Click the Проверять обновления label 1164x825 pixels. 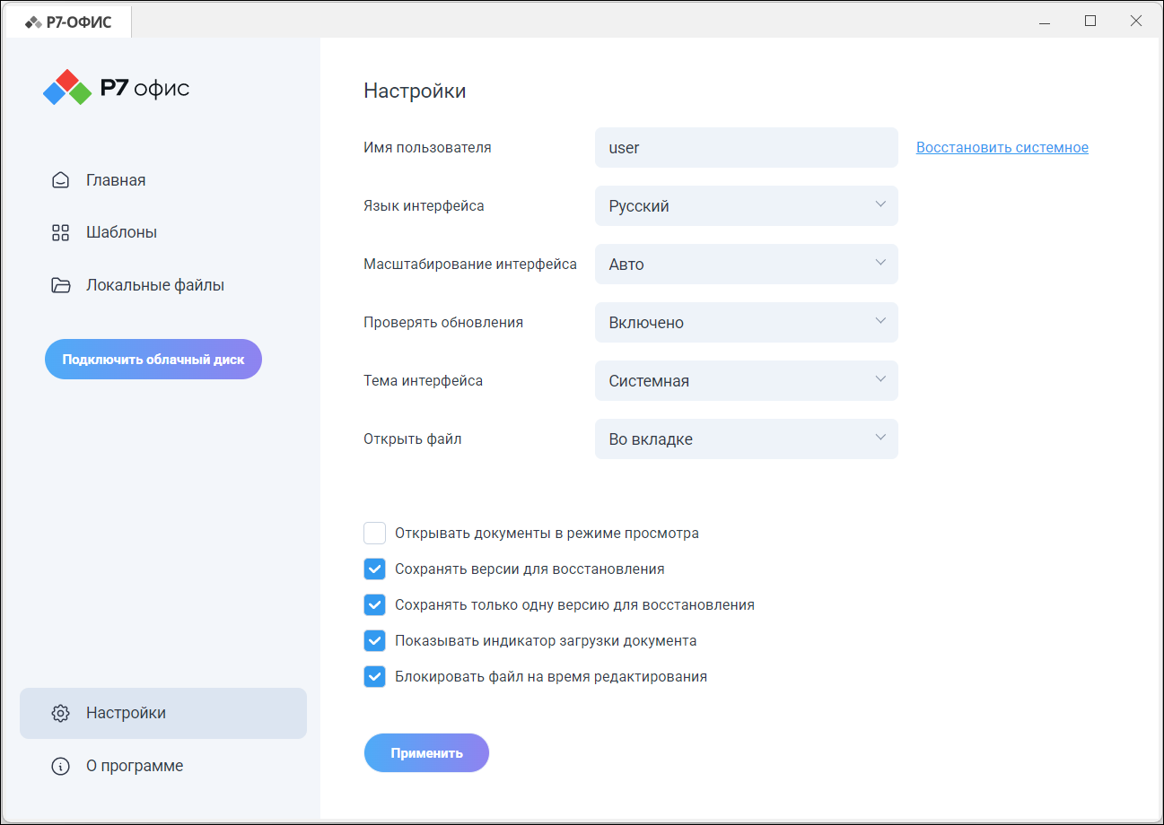[443, 322]
